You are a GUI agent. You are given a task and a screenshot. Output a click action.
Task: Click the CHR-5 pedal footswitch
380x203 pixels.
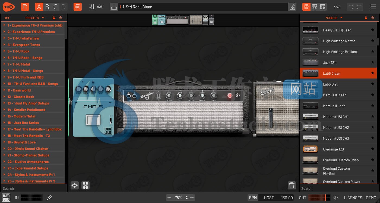coord(93,120)
